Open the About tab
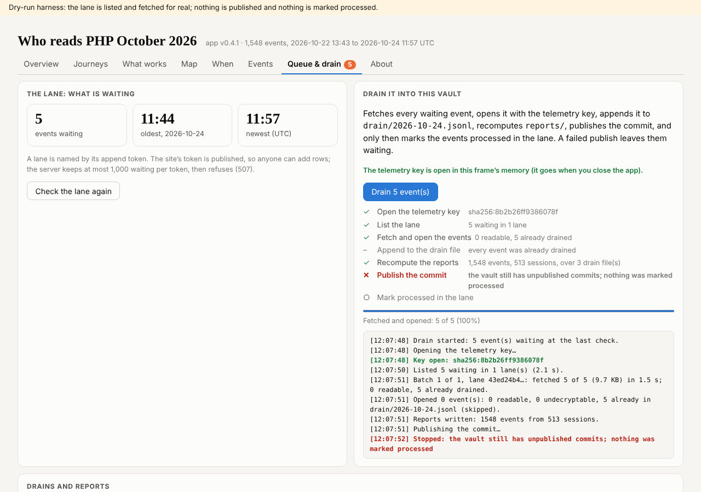This screenshot has width=701, height=492. 382,64
